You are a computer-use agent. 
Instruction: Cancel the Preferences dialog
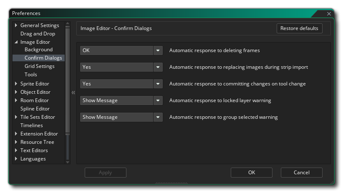[x=301, y=173]
